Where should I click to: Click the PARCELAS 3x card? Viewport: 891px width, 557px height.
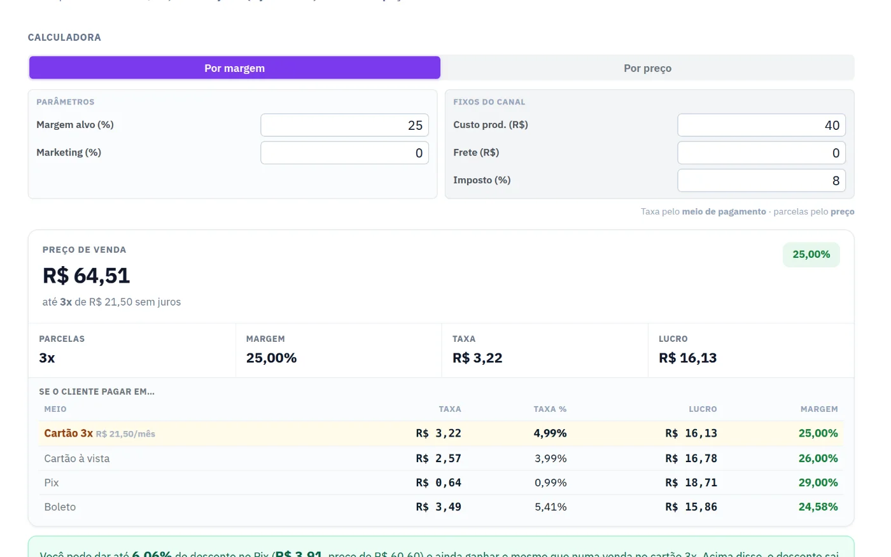(x=132, y=350)
